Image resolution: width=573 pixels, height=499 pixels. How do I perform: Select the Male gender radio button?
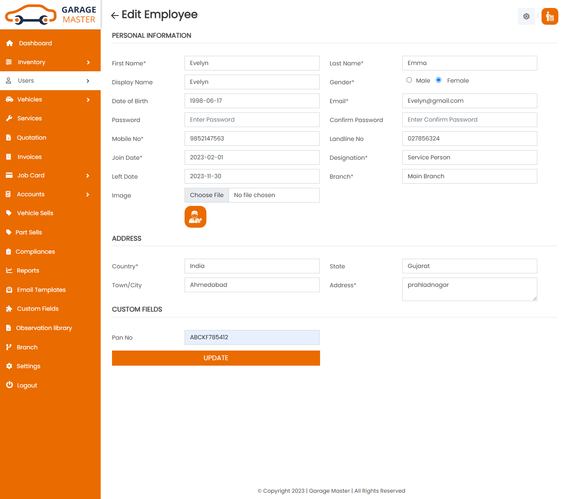click(409, 80)
